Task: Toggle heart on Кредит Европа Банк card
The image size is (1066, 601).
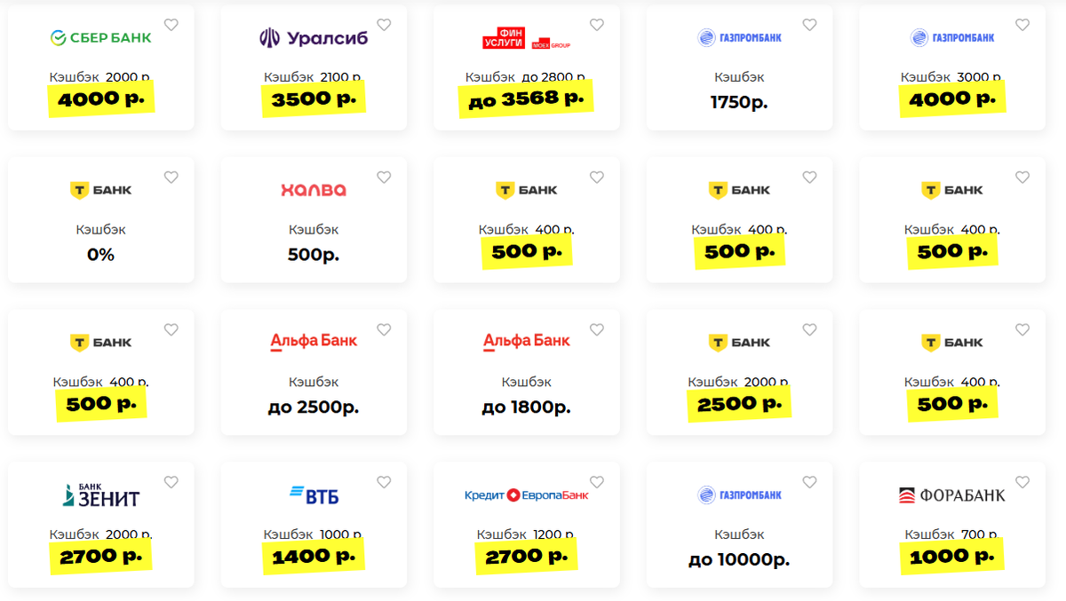Action: pyautogui.click(x=597, y=482)
